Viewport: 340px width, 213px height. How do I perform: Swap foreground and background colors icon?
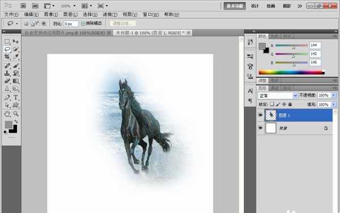pyautogui.click(x=16, y=121)
